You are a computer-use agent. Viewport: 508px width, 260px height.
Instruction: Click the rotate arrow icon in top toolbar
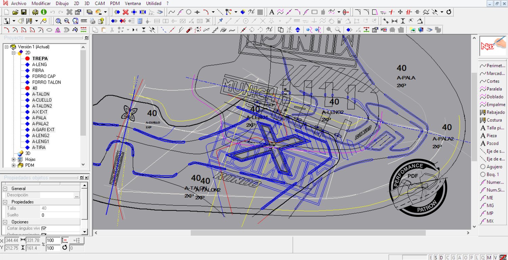click(x=449, y=12)
